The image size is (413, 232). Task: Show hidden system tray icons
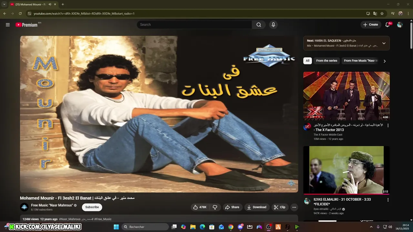coord(371,227)
